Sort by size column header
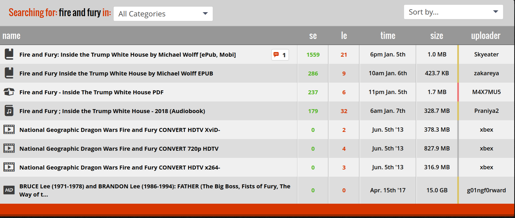515x218 pixels. (437, 35)
